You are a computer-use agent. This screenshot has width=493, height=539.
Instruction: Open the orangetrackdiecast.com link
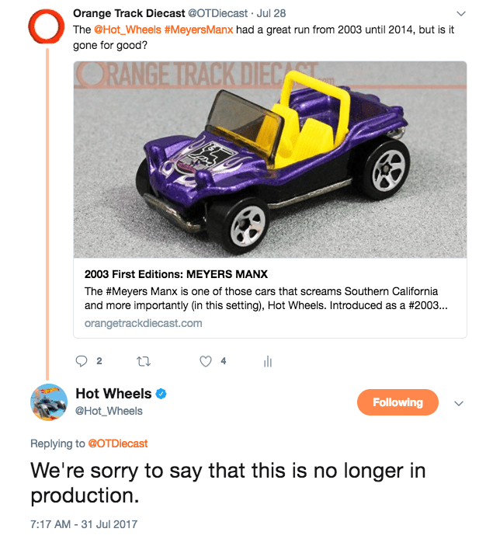coord(143,323)
